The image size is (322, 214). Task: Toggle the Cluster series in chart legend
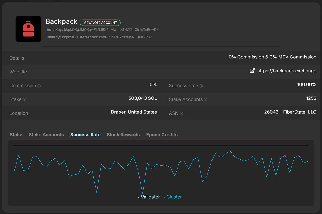click(x=172, y=197)
